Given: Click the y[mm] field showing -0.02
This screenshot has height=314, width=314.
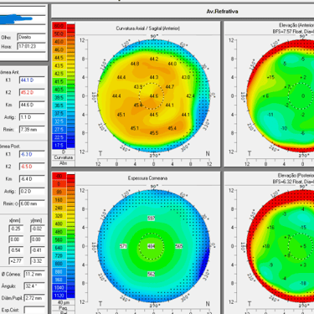Looking at the screenshot, I should [x=38, y=229].
